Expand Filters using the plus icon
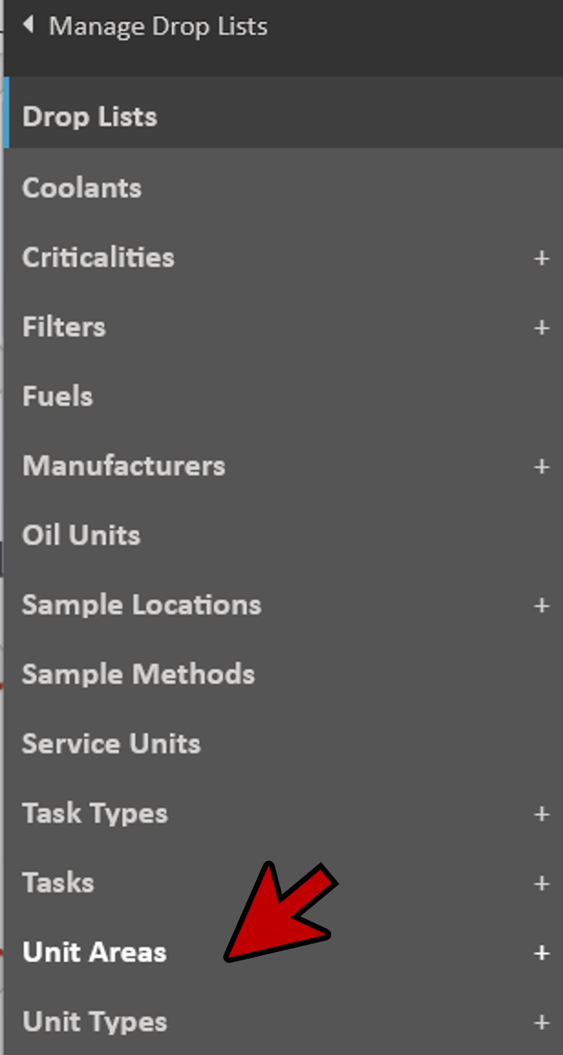 [x=541, y=328]
